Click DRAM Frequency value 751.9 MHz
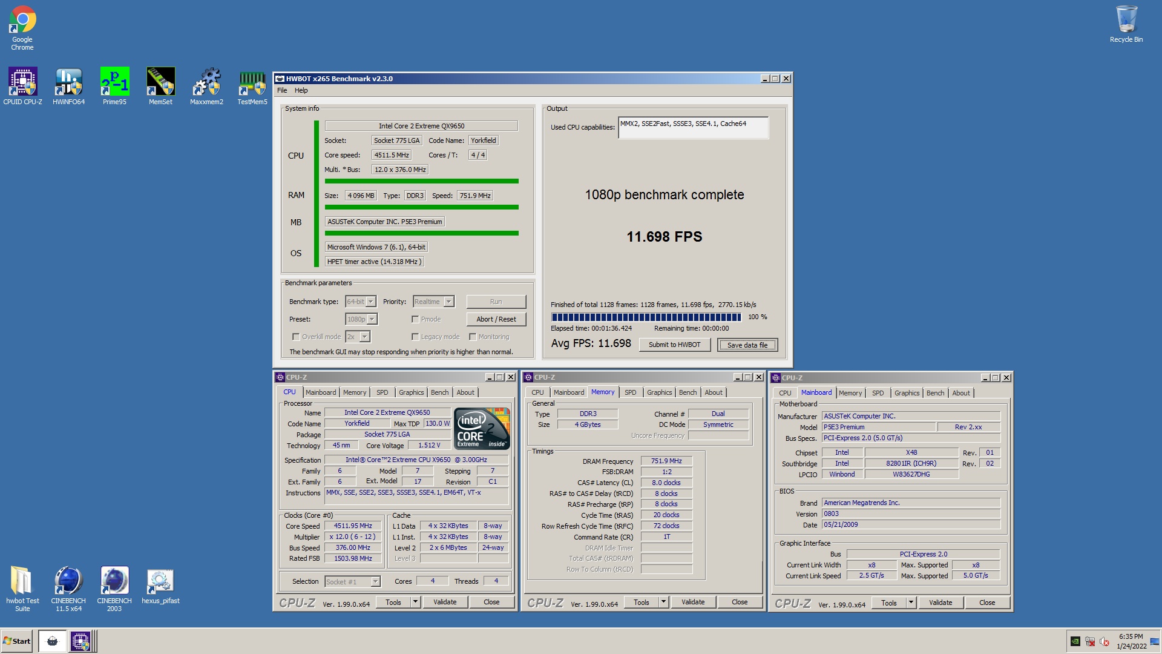The image size is (1162, 654). (x=666, y=461)
